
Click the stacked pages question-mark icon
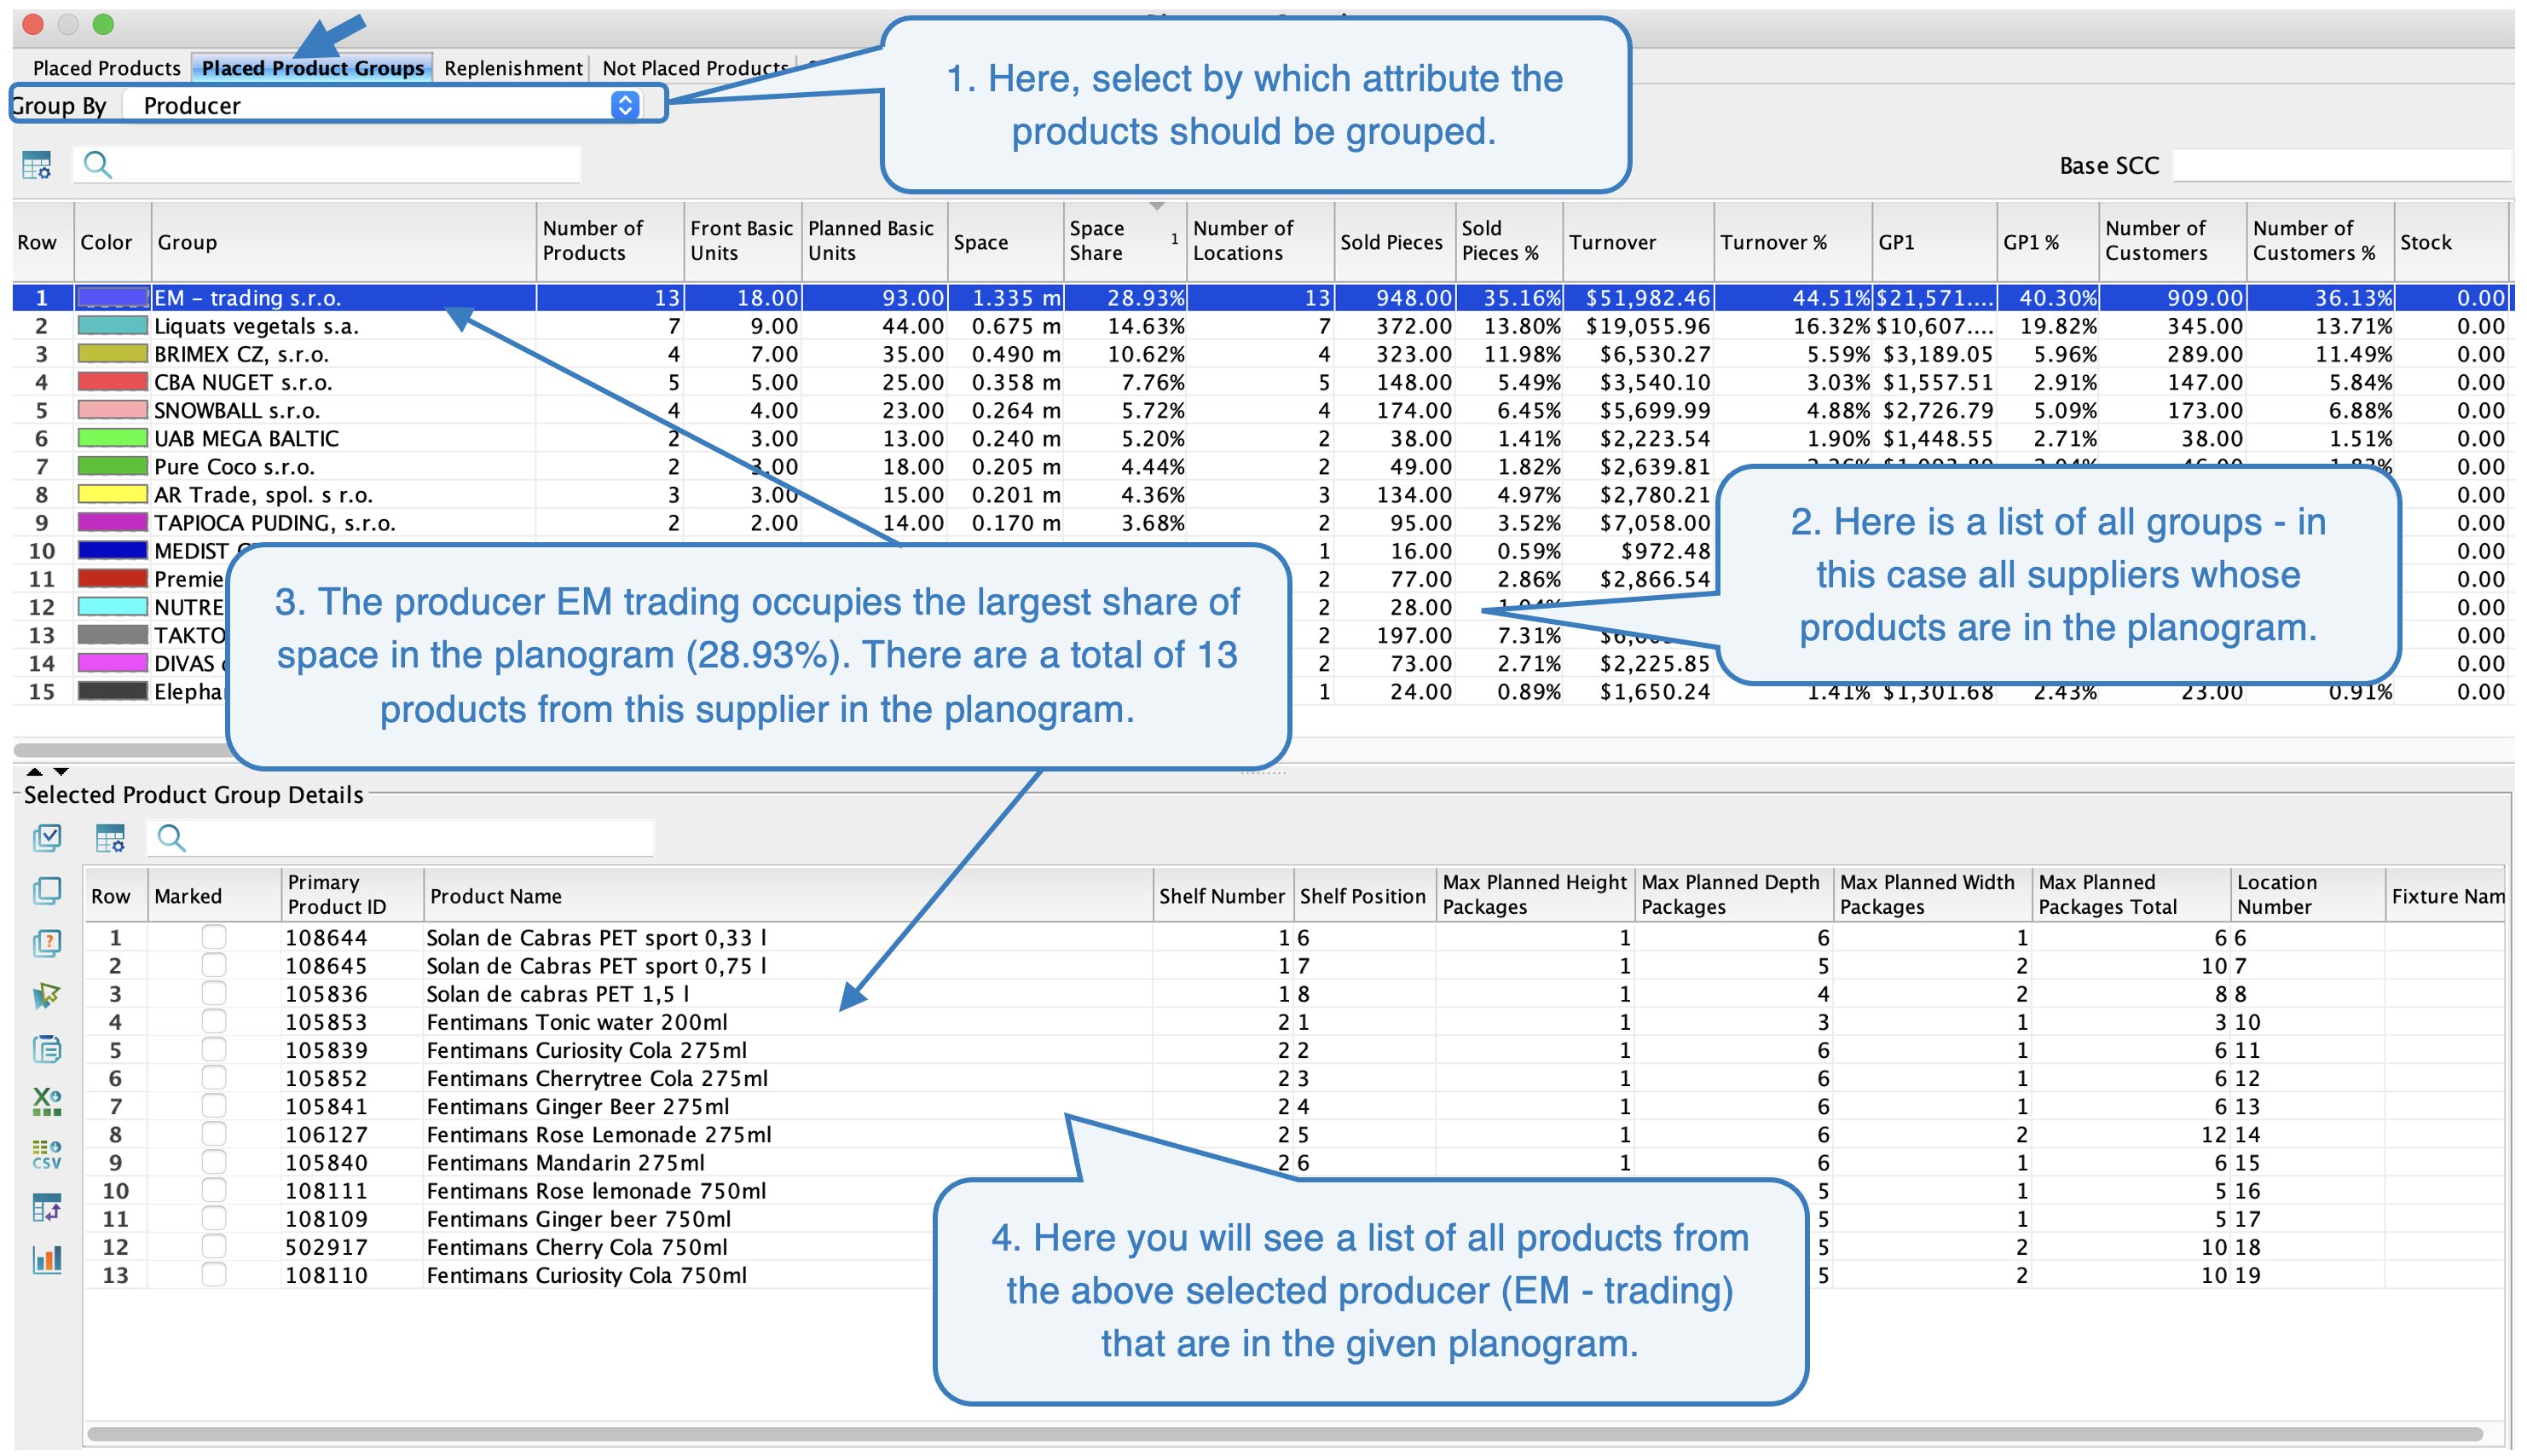46,944
